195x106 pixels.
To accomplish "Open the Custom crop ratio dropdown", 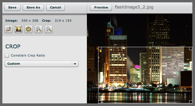I will 42,64.
